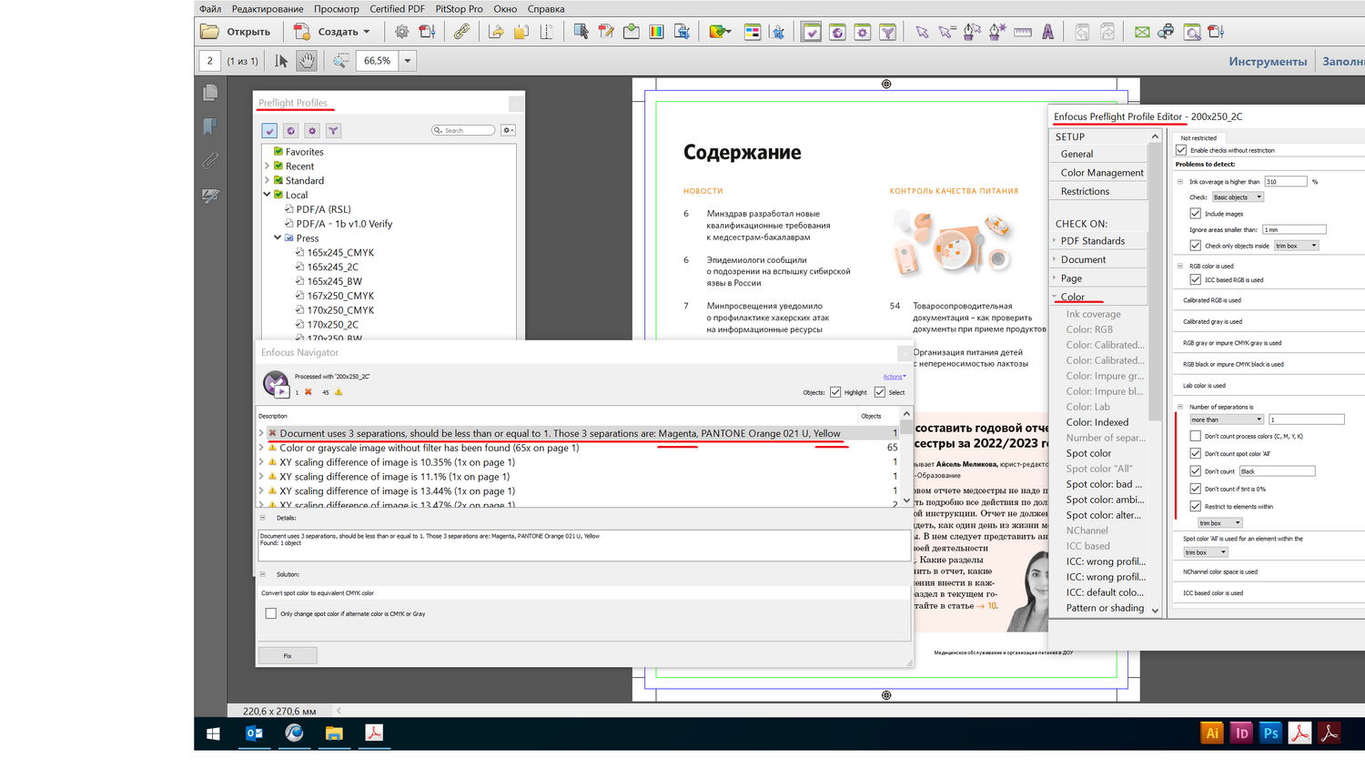This screenshot has width=1365, height=768.
Task: Click the Preflight Profiles search field
Action: [468, 130]
